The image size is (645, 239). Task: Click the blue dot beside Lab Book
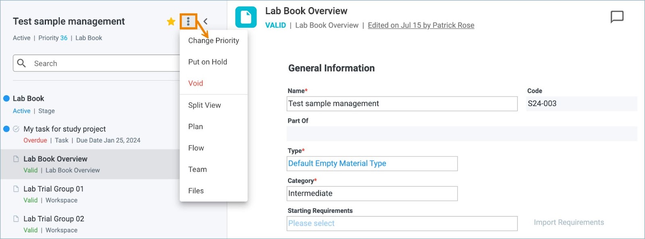point(6,98)
